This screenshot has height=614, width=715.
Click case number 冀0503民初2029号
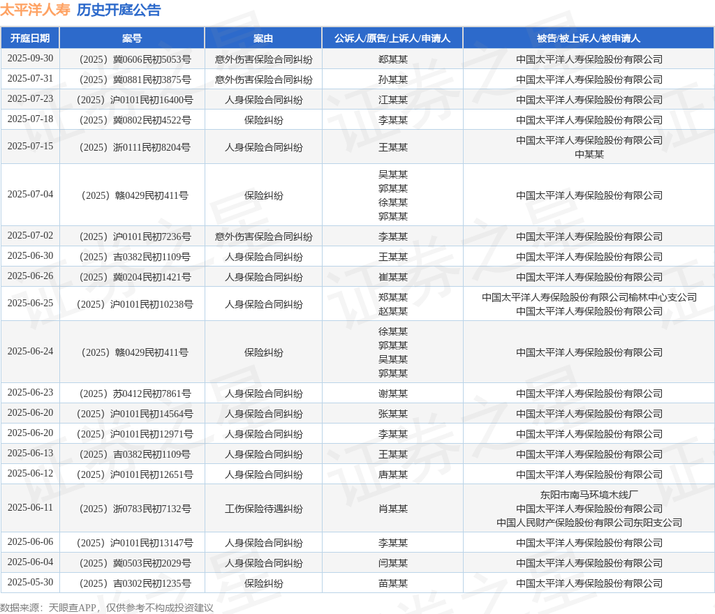click(135, 564)
